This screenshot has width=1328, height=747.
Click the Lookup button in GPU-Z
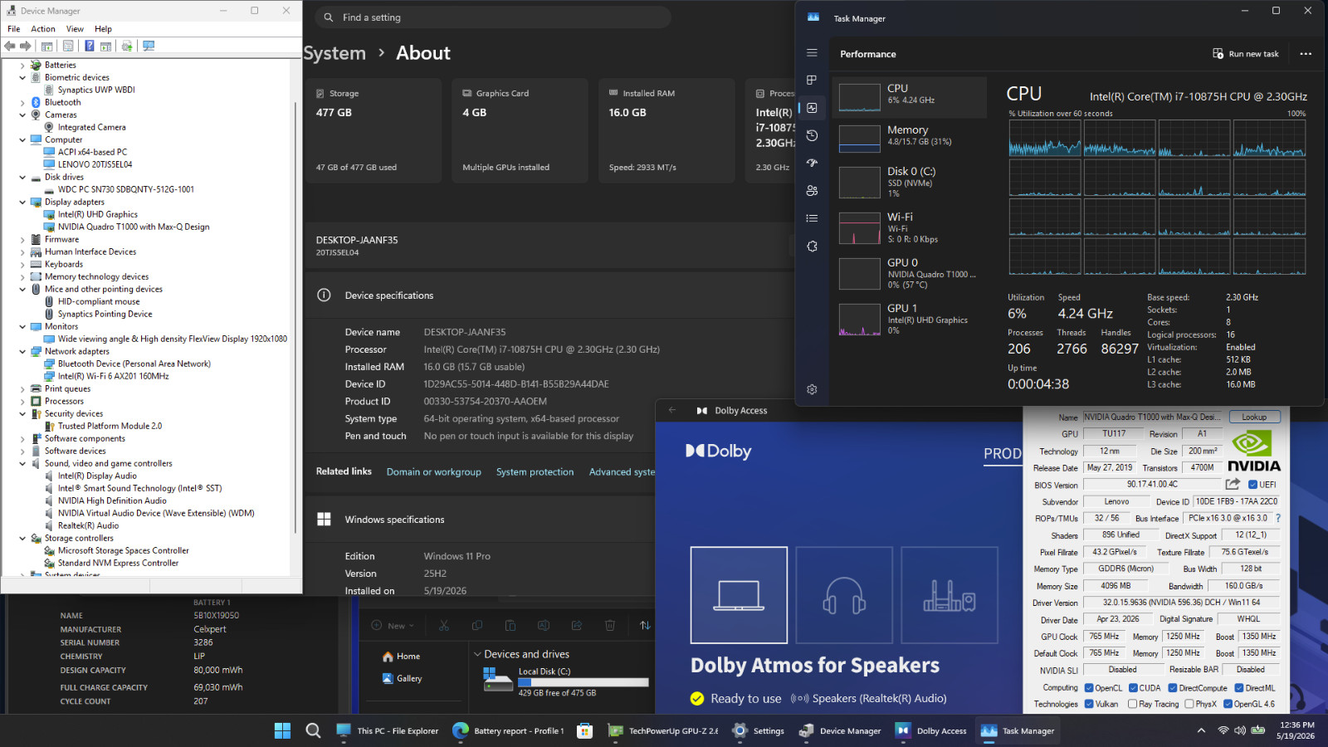pos(1255,417)
